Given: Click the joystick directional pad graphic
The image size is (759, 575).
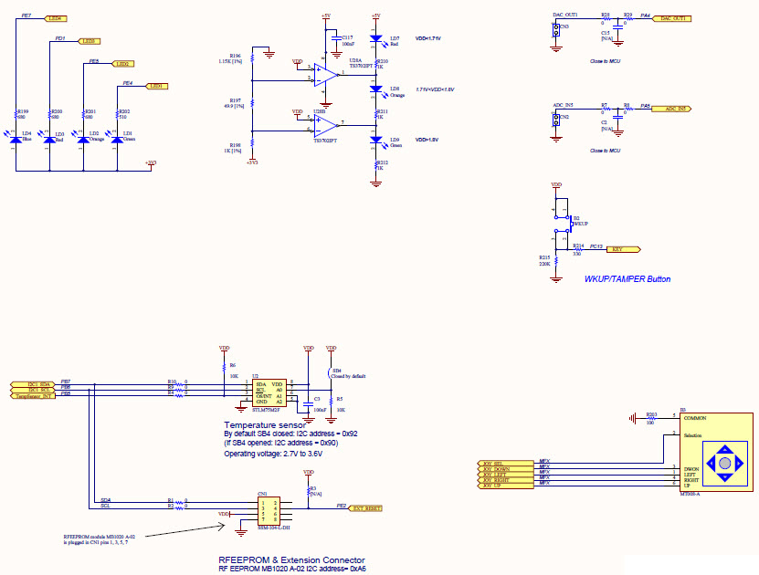Looking at the screenshot, I should point(724,463).
